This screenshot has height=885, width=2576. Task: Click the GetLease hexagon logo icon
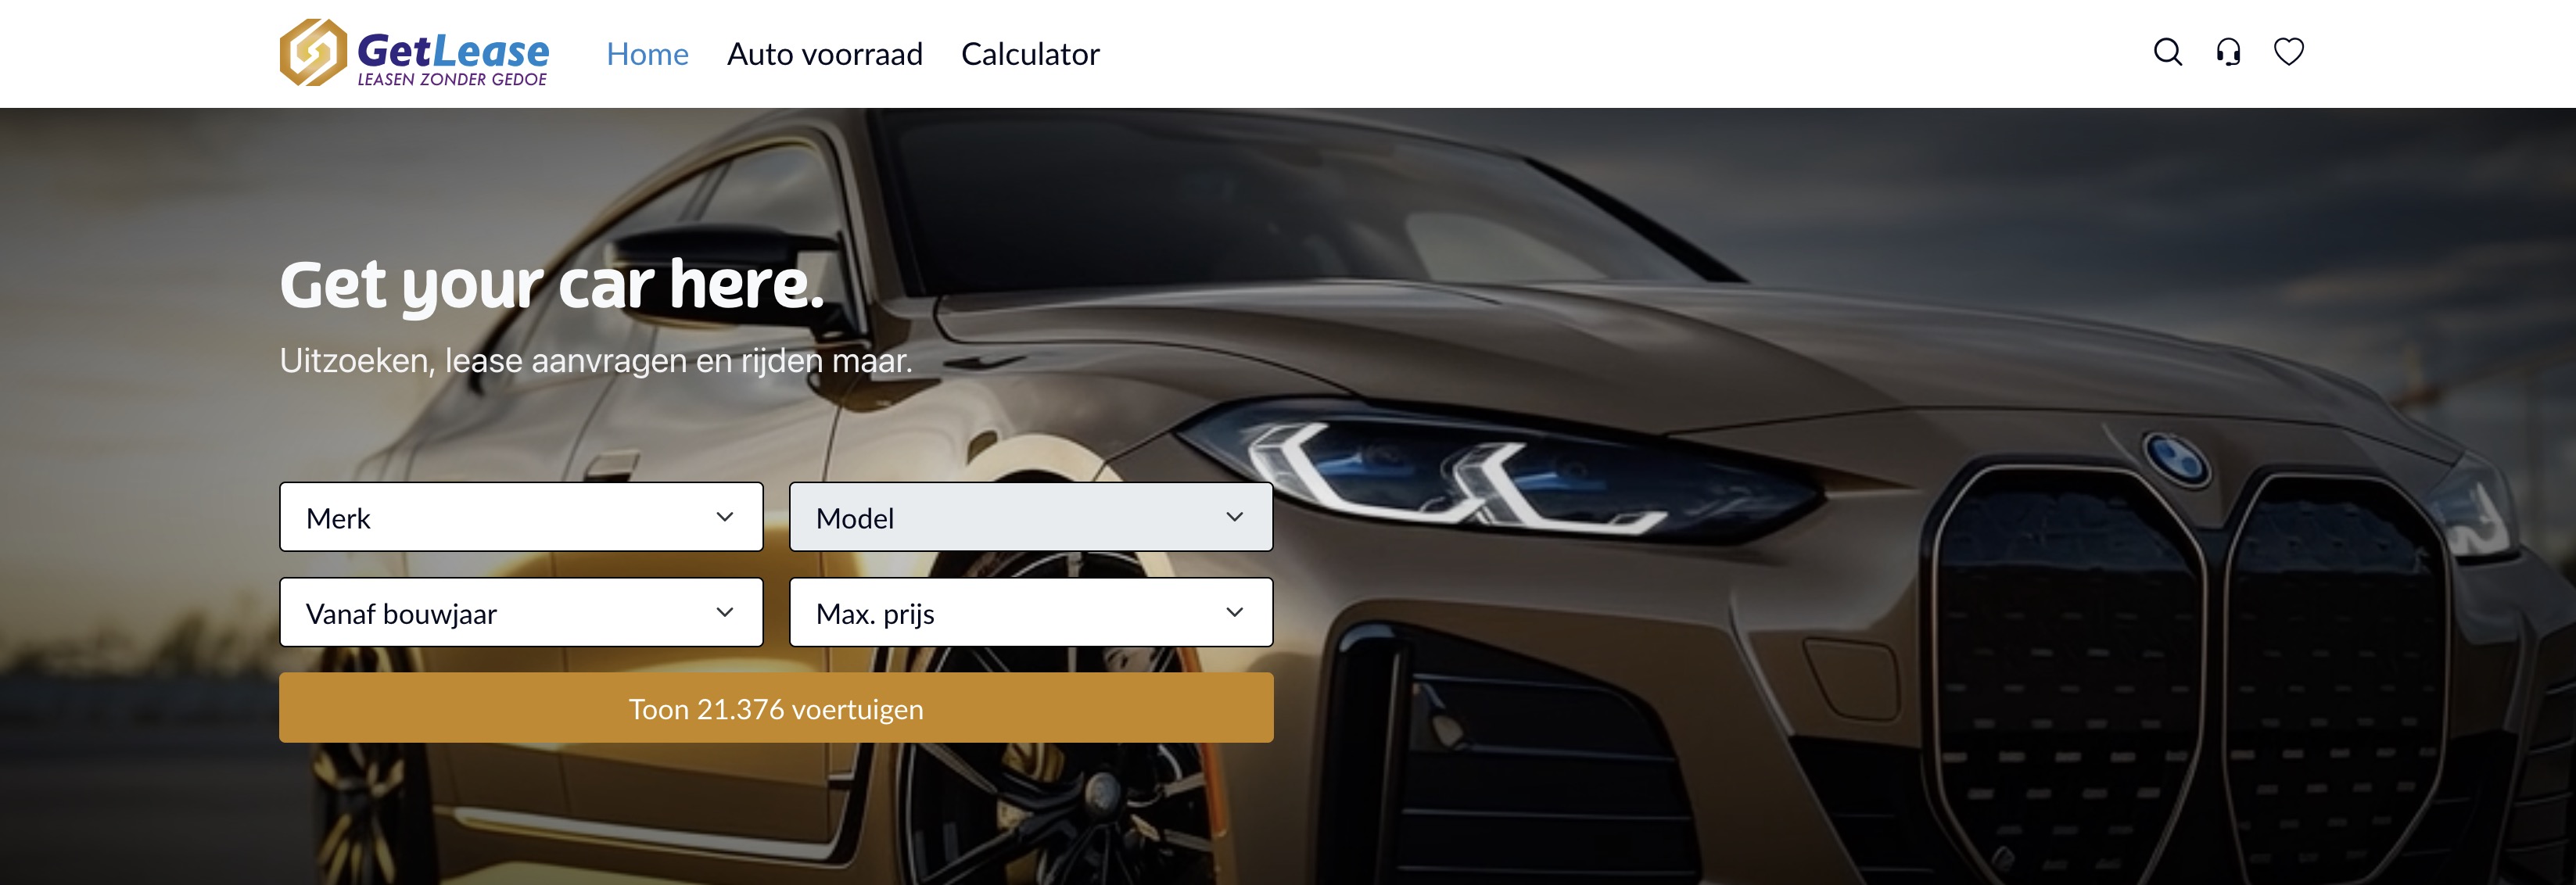pos(313,52)
